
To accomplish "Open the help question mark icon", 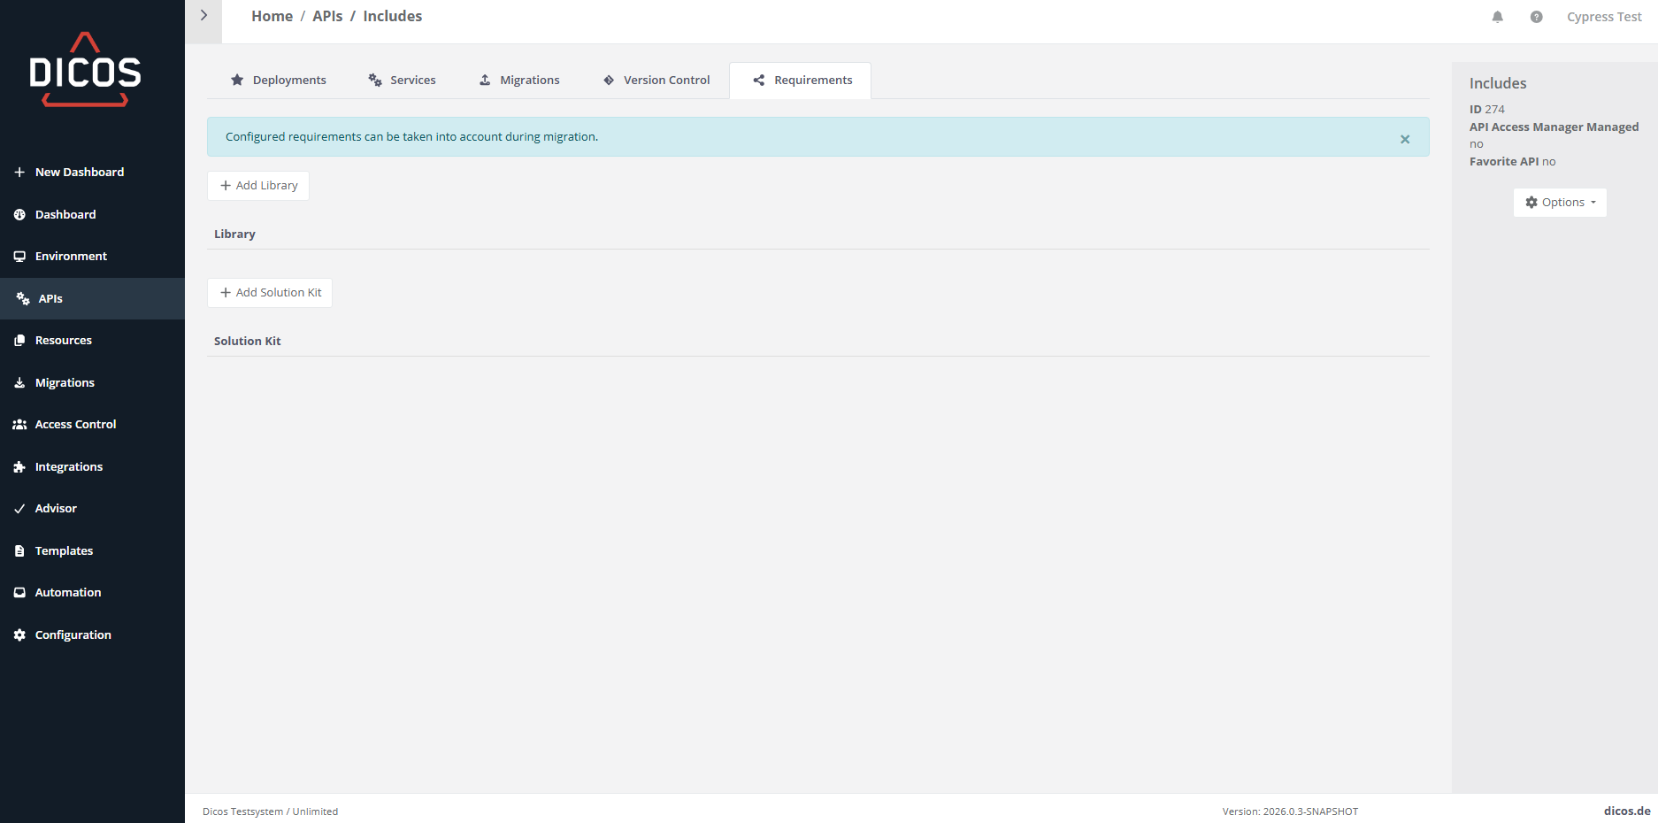I will coord(1536,17).
